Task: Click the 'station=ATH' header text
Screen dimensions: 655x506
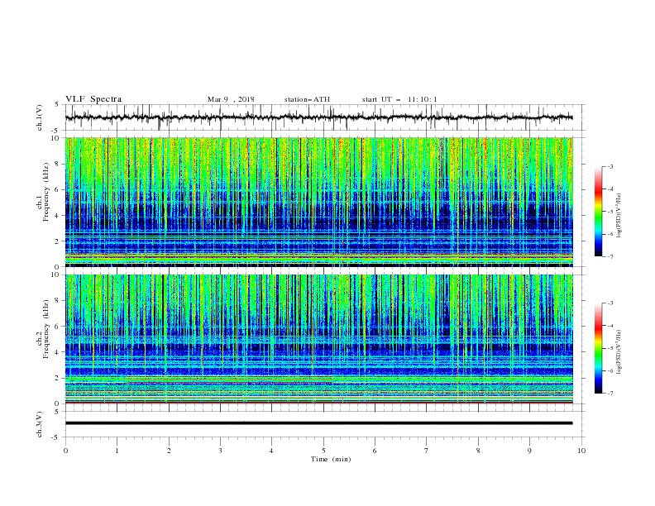Action: (x=307, y=99)
